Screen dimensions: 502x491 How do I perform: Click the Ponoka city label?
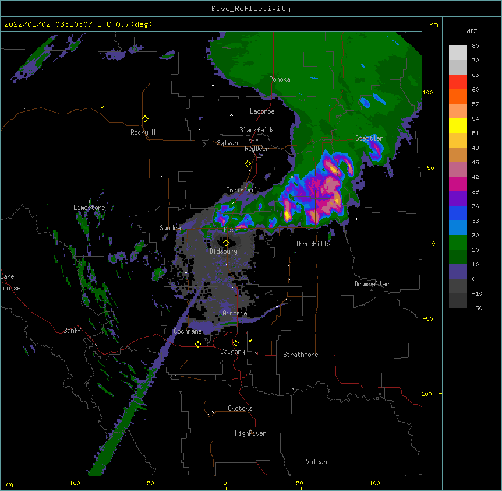point(280,79)
